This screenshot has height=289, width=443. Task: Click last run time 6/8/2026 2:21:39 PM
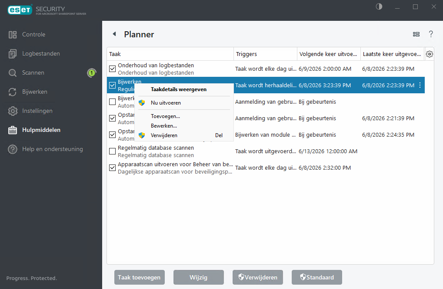click(x=388, y=118)
